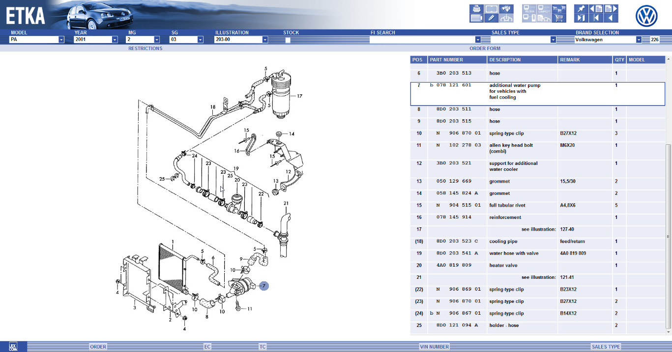672x352 pixels.
Task: Click the printer icon in the toolbar
Action: [476, 9]
